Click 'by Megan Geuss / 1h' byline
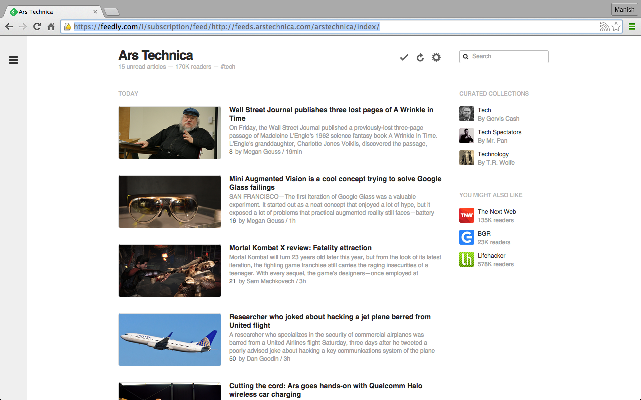The height and width of the screenshot is (400, 641). coord(267,221)
